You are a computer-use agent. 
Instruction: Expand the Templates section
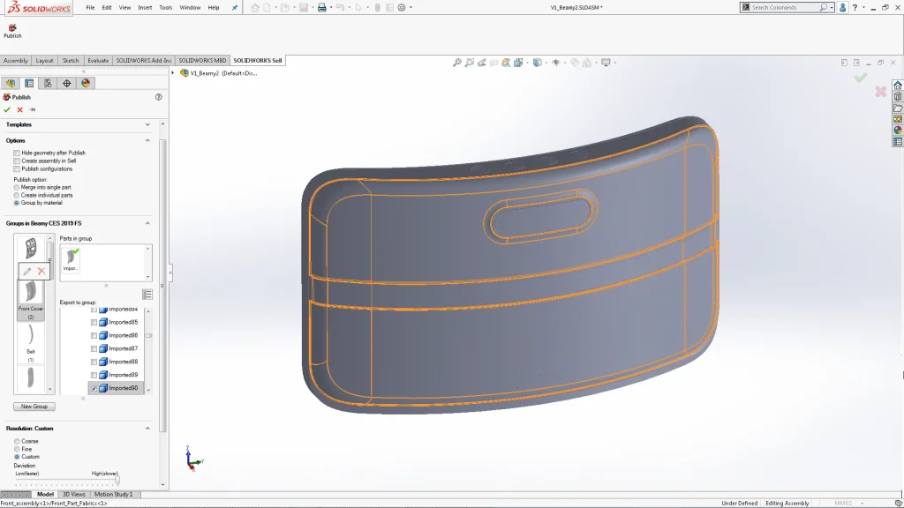(147, 124)
